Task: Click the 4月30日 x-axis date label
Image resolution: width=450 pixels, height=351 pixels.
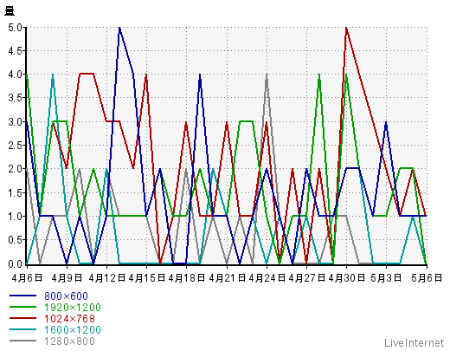Action: [x=346, y=278]
